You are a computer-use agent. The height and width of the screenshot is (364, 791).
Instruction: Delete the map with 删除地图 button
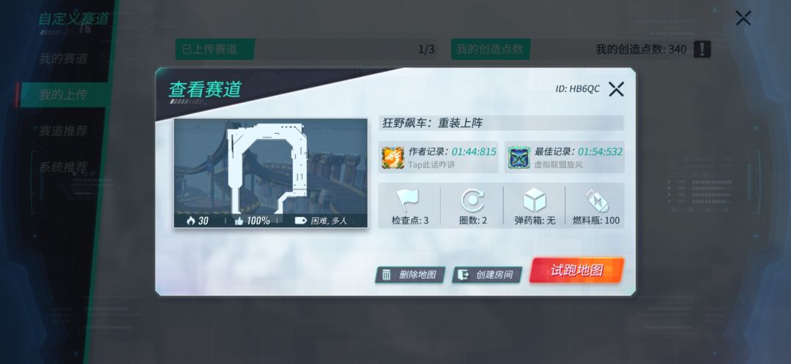click(410, 275)
